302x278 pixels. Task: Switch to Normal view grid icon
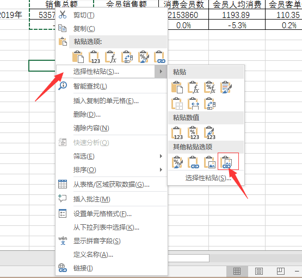coord(237,271)
